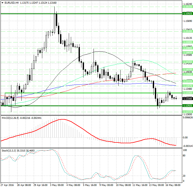Click the 9 May 00:00 time label
Image resolution: width=193 pixels, height=188 pixels.
106,185
